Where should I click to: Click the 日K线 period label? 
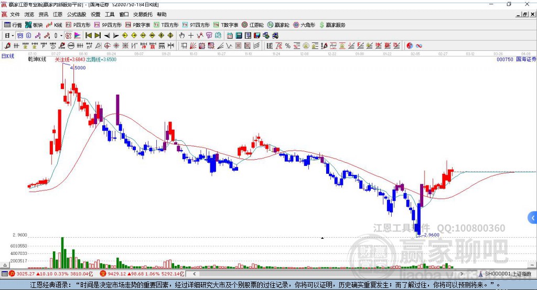(8, 56)
